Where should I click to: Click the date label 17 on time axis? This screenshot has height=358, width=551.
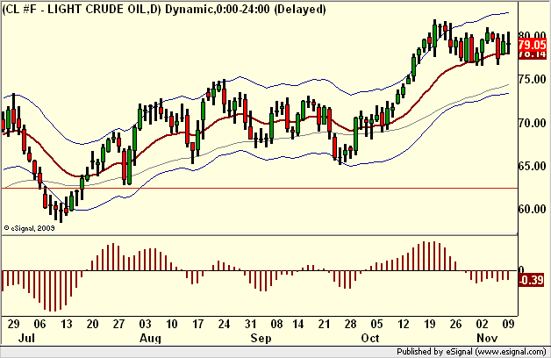(x=197, y=324)
